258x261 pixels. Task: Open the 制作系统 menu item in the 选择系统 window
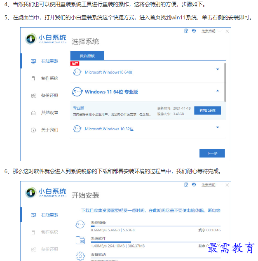tap(50, 78)
